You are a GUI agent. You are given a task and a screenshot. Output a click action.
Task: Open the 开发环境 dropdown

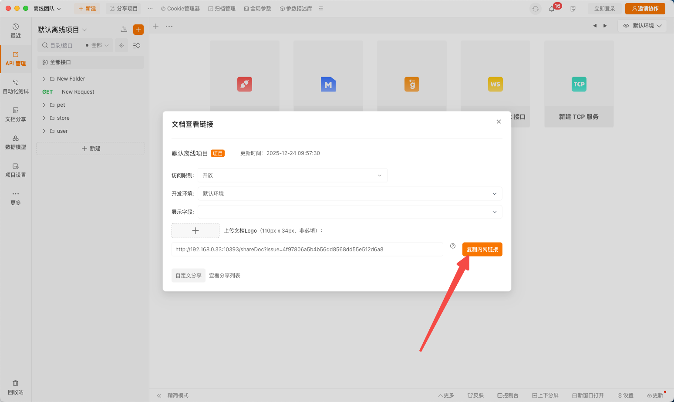(350, 194)
